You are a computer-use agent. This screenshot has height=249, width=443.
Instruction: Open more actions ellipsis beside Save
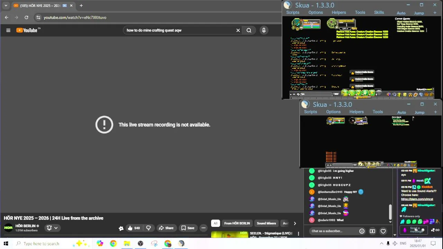click(x=204, y=228)
